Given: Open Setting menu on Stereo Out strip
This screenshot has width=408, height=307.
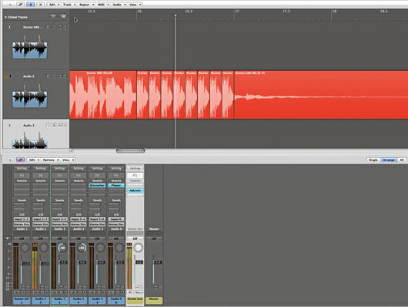Looking at the screenshot, I should click(135, 168).
